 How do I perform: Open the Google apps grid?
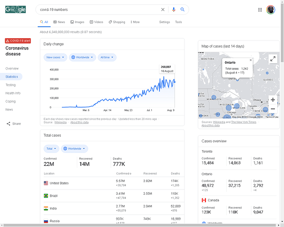click(x=260, y=10)
